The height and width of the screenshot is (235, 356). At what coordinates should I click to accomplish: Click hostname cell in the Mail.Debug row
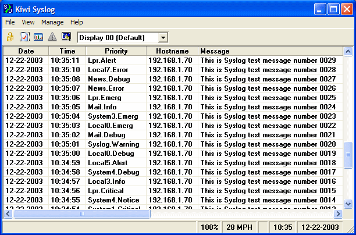click(172, 135)
